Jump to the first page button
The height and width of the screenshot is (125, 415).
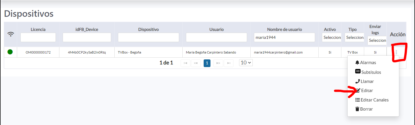point(185,63)
